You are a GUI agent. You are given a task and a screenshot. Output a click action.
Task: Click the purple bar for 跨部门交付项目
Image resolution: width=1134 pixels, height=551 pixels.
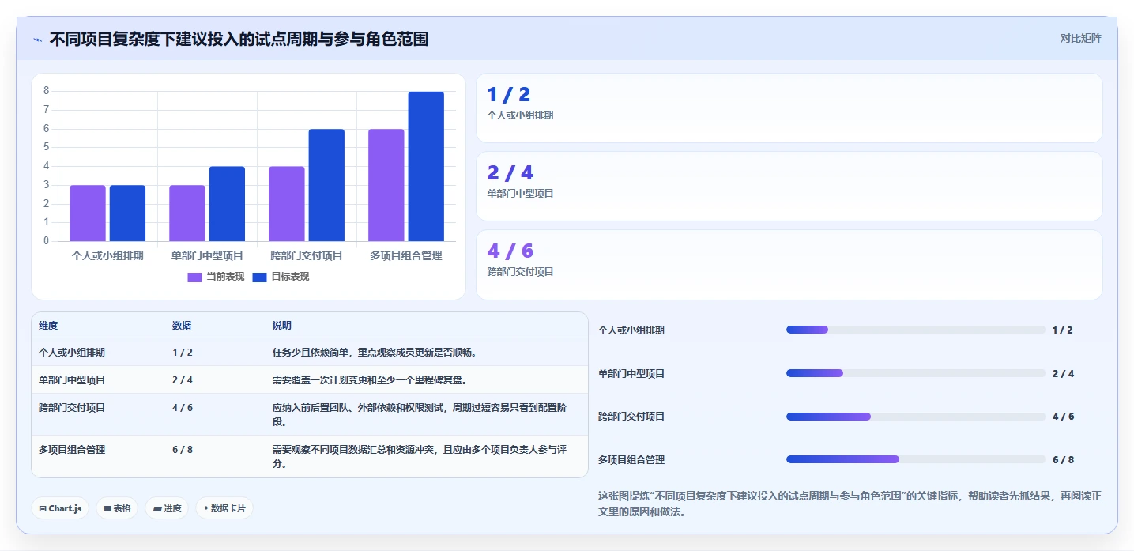point(287,204)
